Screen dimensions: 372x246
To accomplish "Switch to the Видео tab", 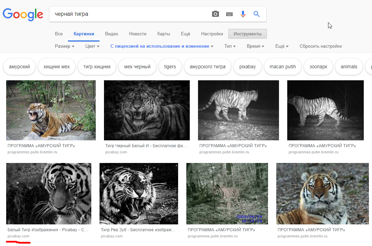I will point(112,34).
